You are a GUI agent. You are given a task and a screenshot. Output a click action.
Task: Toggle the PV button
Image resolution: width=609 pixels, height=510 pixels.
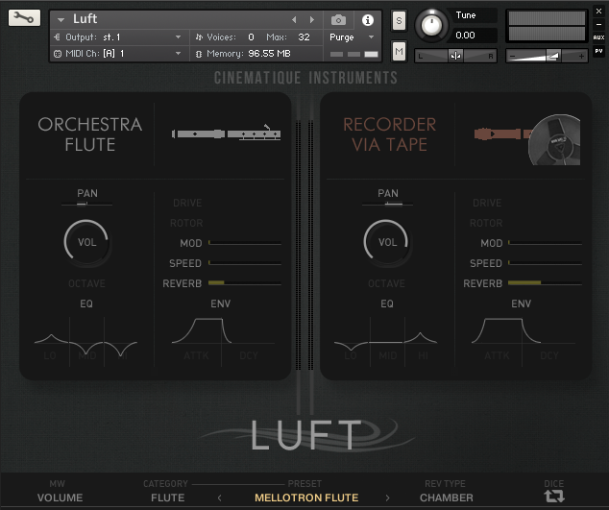[x=598, y=51]
